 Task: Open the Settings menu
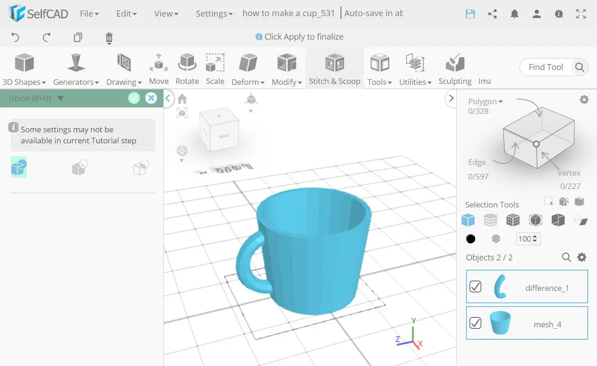pos(214,14)
